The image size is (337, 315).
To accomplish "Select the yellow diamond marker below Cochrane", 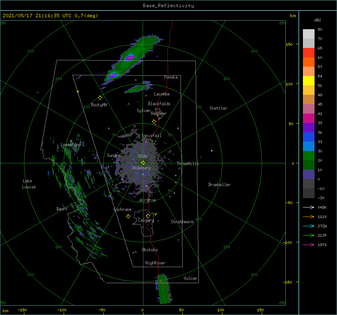I will tap(128, 216).
